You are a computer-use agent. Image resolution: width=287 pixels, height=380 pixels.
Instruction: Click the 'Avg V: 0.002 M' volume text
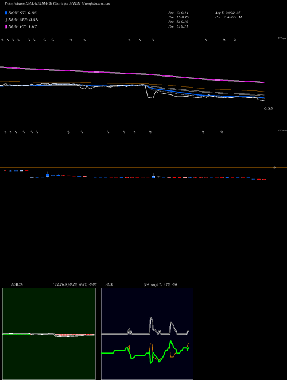point(227,13)
